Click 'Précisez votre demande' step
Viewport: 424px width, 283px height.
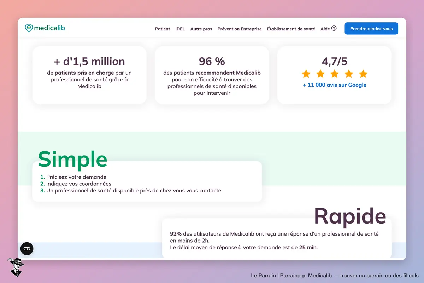(x=76, y=177)
